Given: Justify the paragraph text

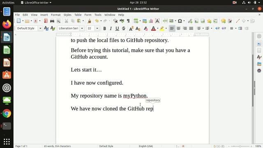Looking at the screenshot, I should coord(191,28).
